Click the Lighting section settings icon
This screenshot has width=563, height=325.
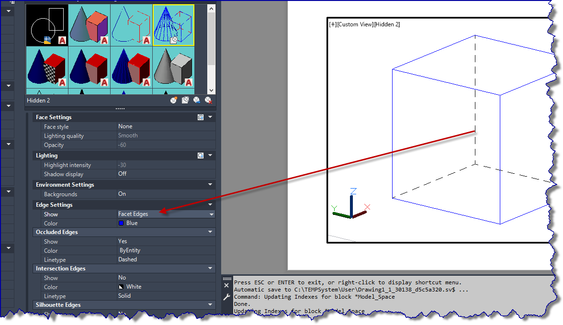click(201, 156)
